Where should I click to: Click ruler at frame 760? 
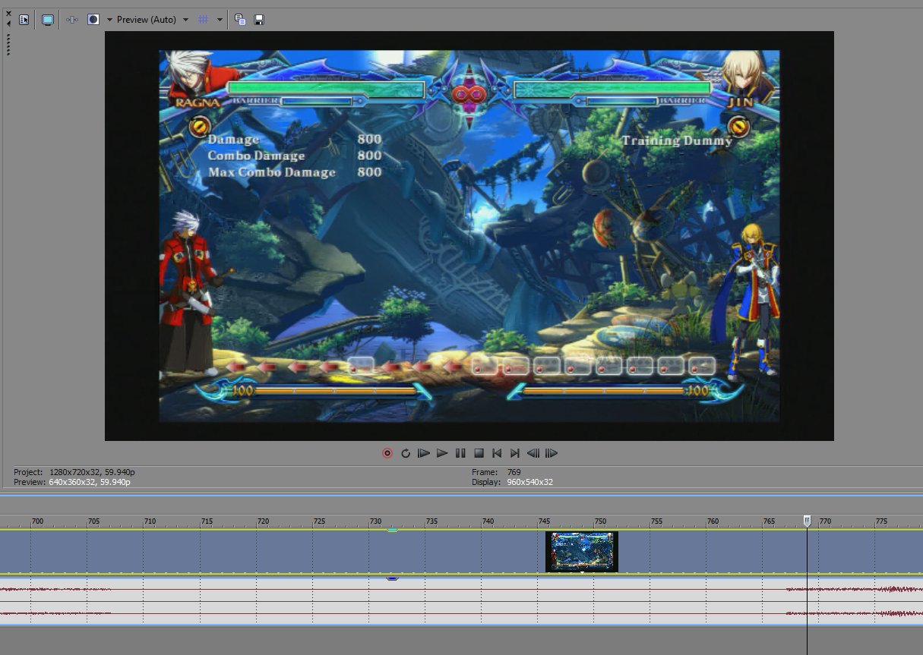point(713,521)
